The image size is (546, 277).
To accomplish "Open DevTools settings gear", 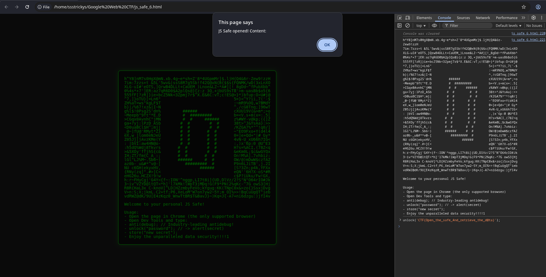I will tap(534, 18).
